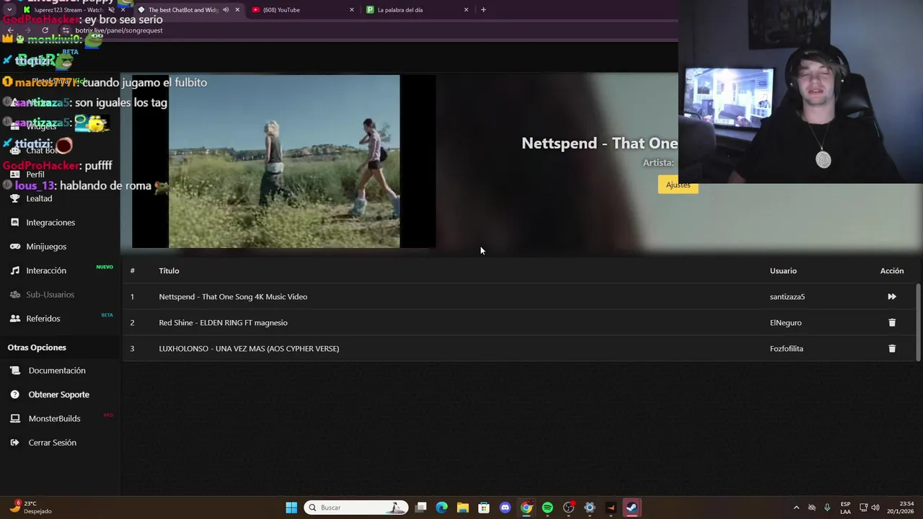Screen dimensions: 923x519
Task: Click the Documentación icon
Action: [x=14, y=371]
